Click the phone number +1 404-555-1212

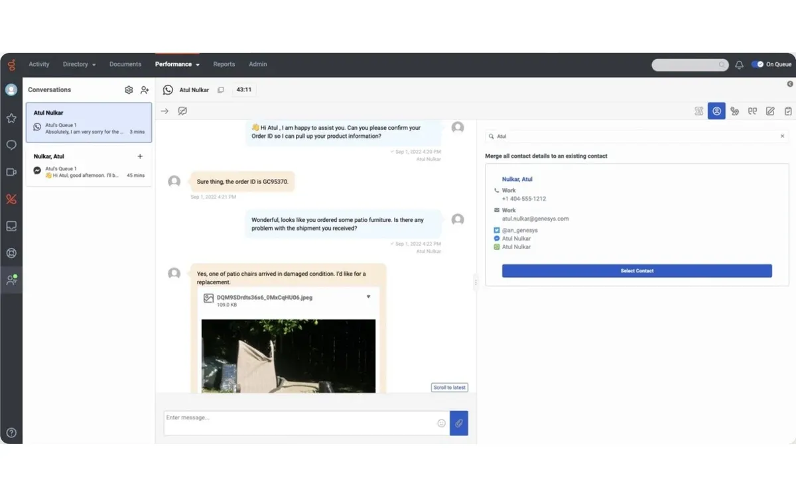(x=524, y=199)
